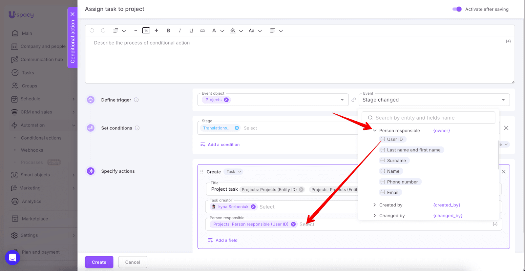Viewport: 525px width, 271px height.
Task: Open the highlight fill color picker
Action: tap(233, 30)
